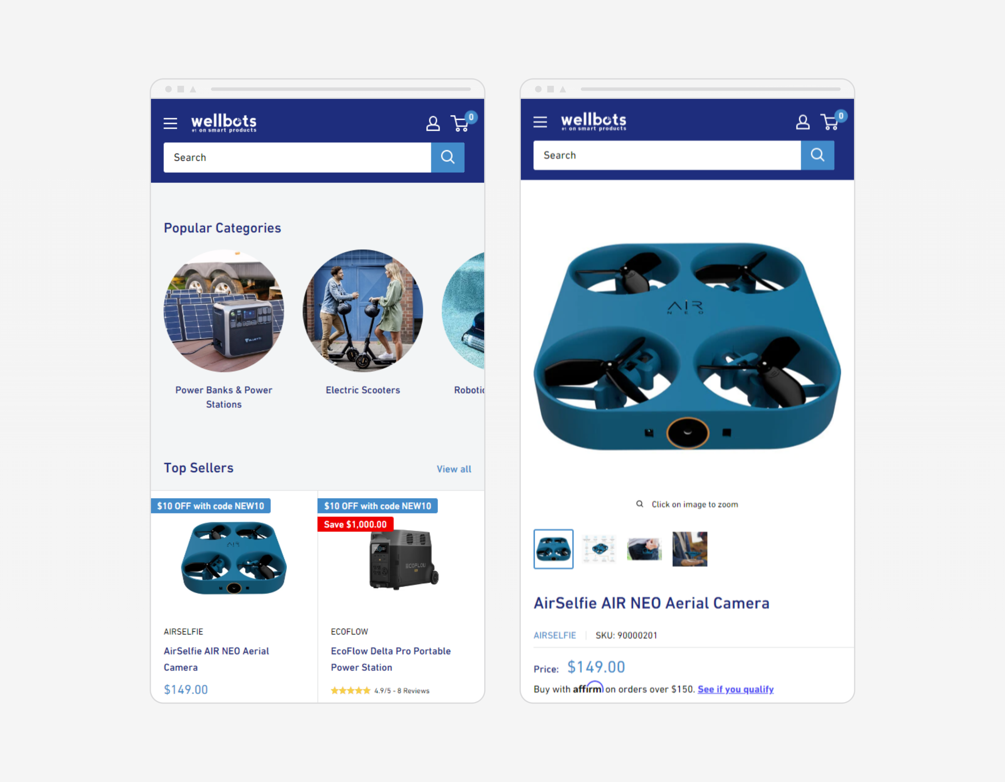Open the hamburger menu on product page
Image resolution: width=1005 pixels, height=782 pixels.
[540, 122]
